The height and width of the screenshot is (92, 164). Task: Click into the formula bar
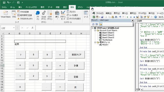point(63,28)
